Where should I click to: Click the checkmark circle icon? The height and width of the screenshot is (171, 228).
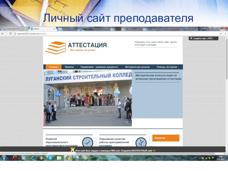pos(87,142)
